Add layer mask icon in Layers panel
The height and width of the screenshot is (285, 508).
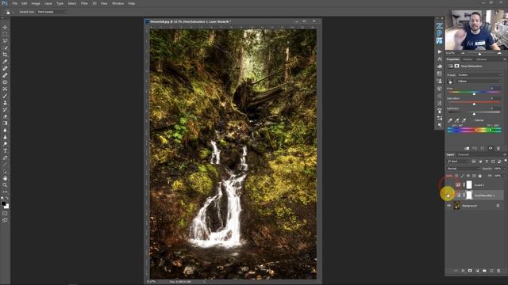(470, 271)
